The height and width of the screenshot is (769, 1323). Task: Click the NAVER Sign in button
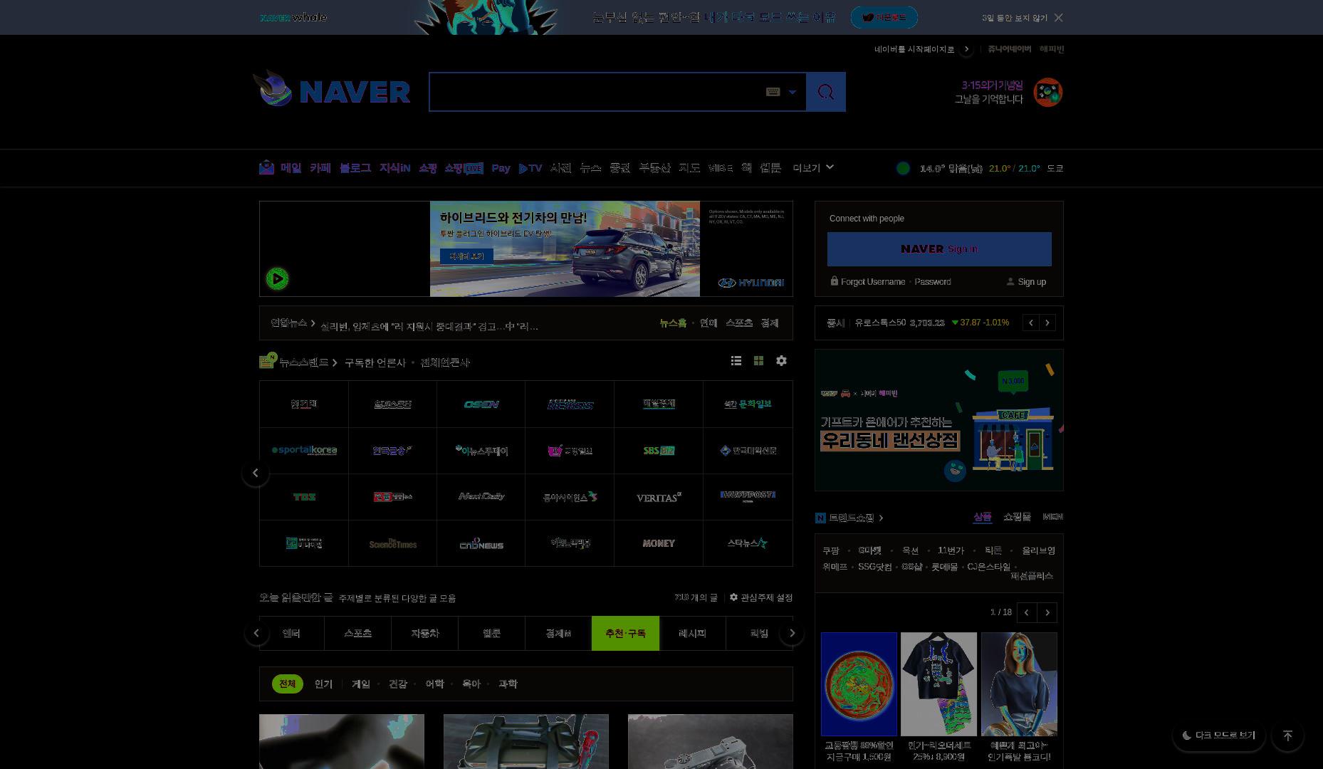pyautogui.click(x=939, y=249)
